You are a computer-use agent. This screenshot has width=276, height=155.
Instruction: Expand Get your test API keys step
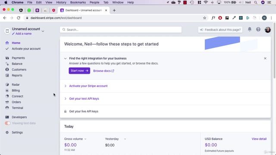84,99
